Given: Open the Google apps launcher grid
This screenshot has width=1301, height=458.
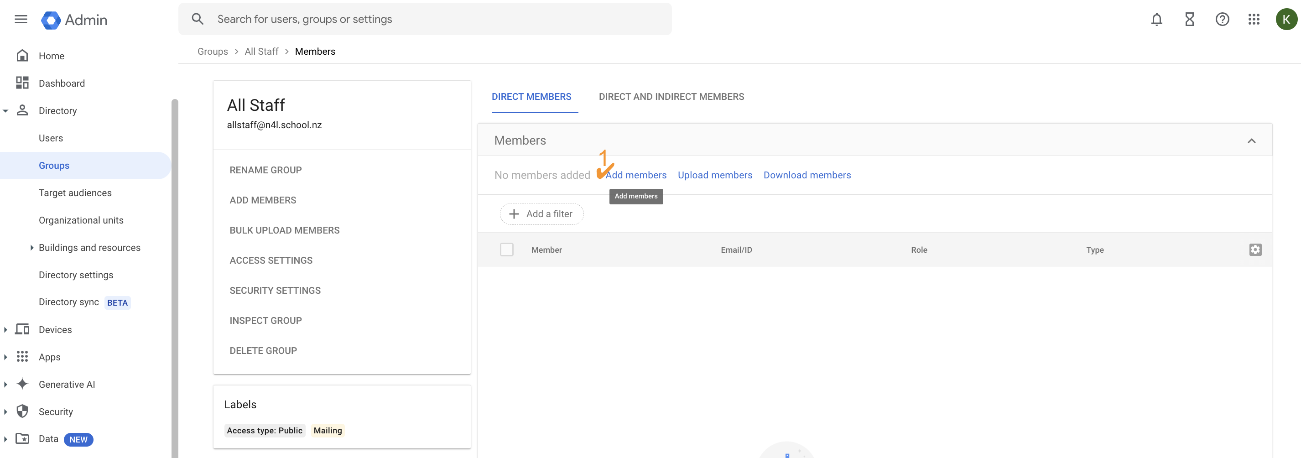Looking at the screenshot, I should click(1254, 19).
